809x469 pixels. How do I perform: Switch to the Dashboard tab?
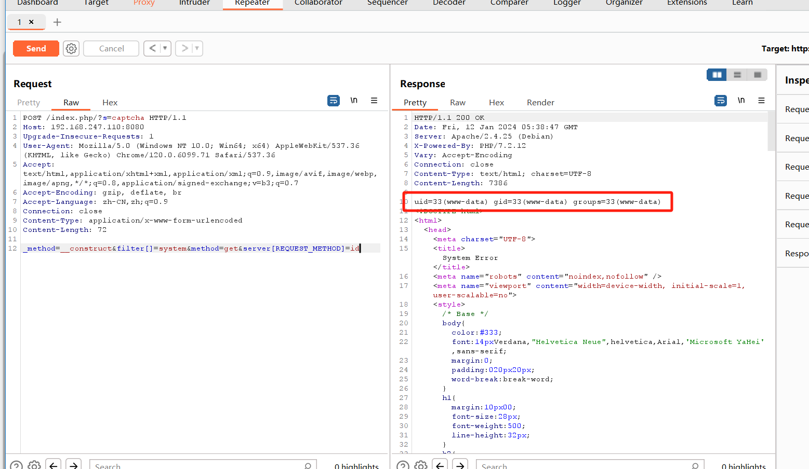tap(37, 3)
